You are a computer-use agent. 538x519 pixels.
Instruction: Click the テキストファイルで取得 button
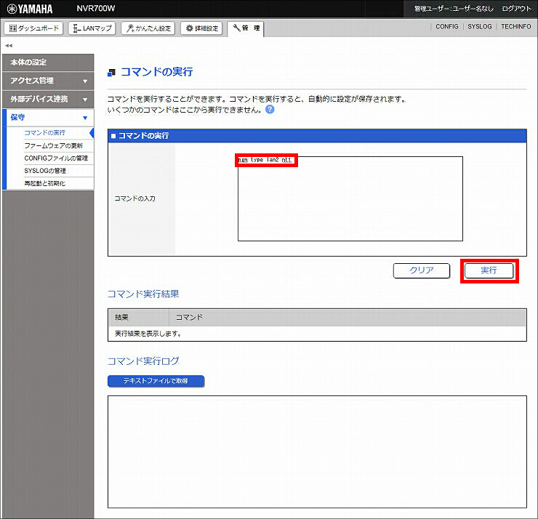156,381
